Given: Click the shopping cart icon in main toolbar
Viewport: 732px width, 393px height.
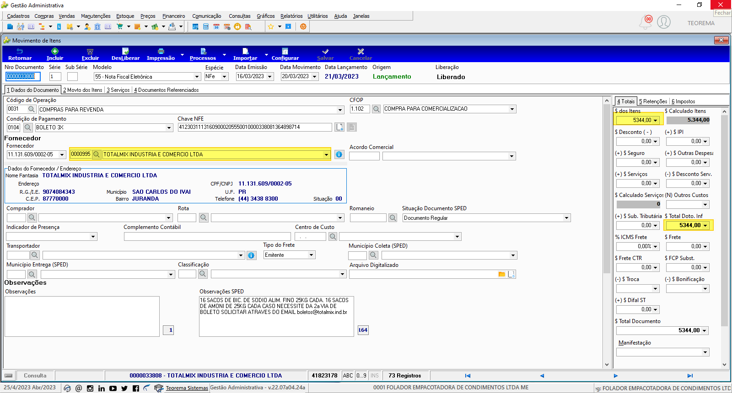Looking at the screenshot, I should pos(120,27).
